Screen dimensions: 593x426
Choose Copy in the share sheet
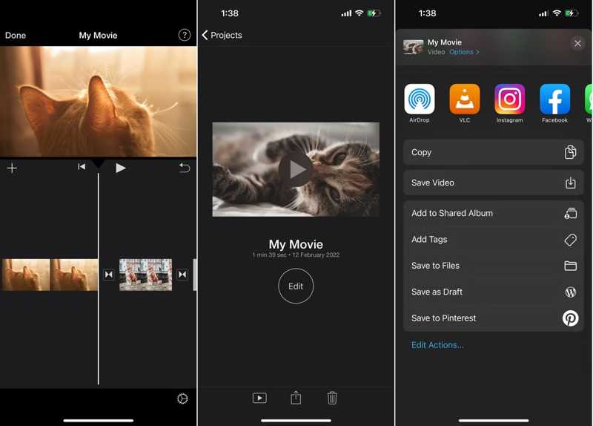click(494, 152)
